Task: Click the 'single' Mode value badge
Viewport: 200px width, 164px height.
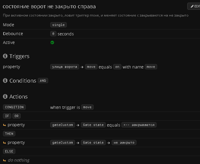Action: click(58, 25)
